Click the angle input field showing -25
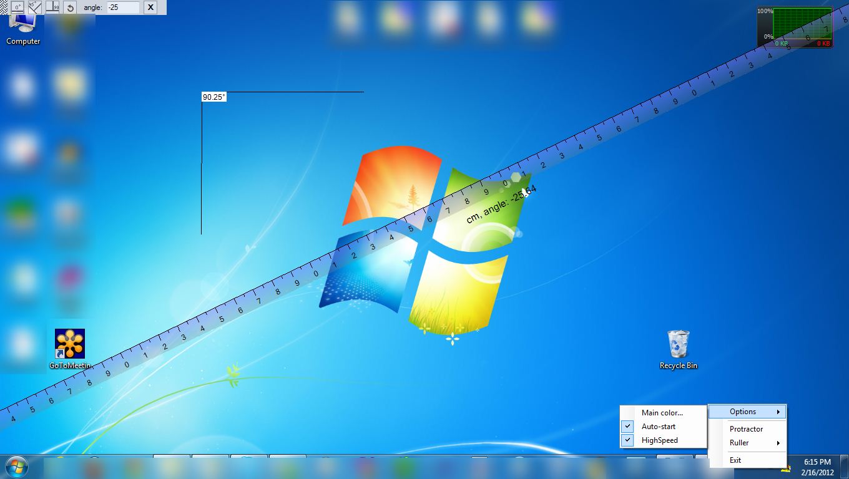 123,7
